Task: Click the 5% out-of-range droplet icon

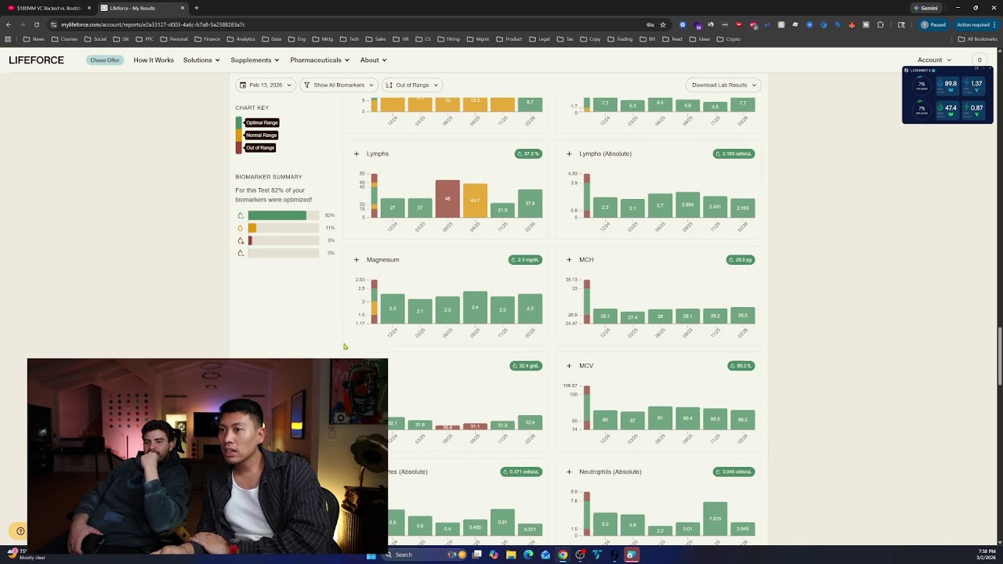Action: 241,240
